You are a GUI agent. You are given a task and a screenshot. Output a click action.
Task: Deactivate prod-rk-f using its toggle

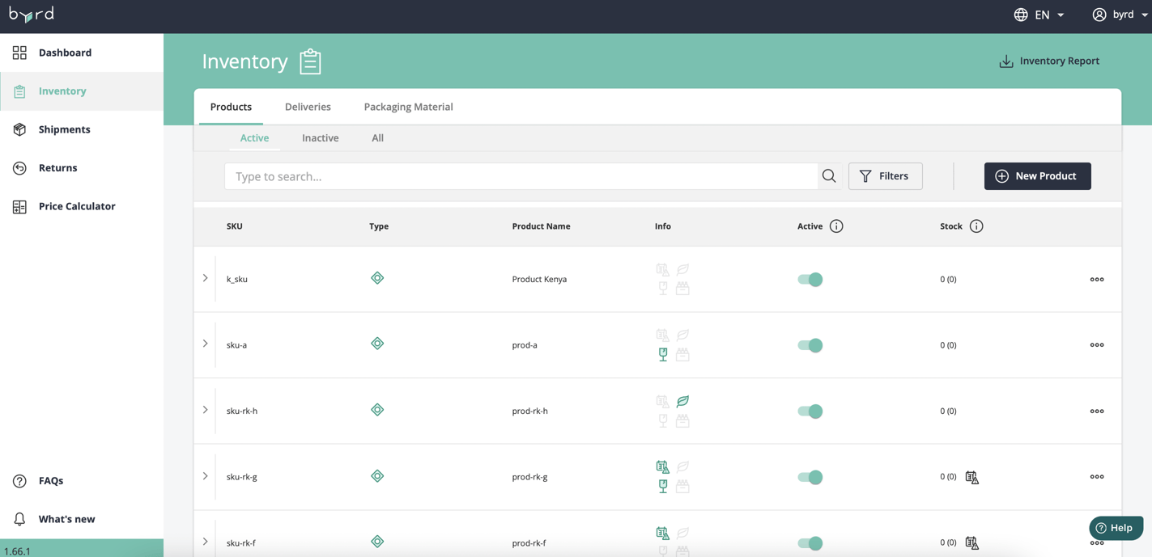click(810, 542)
